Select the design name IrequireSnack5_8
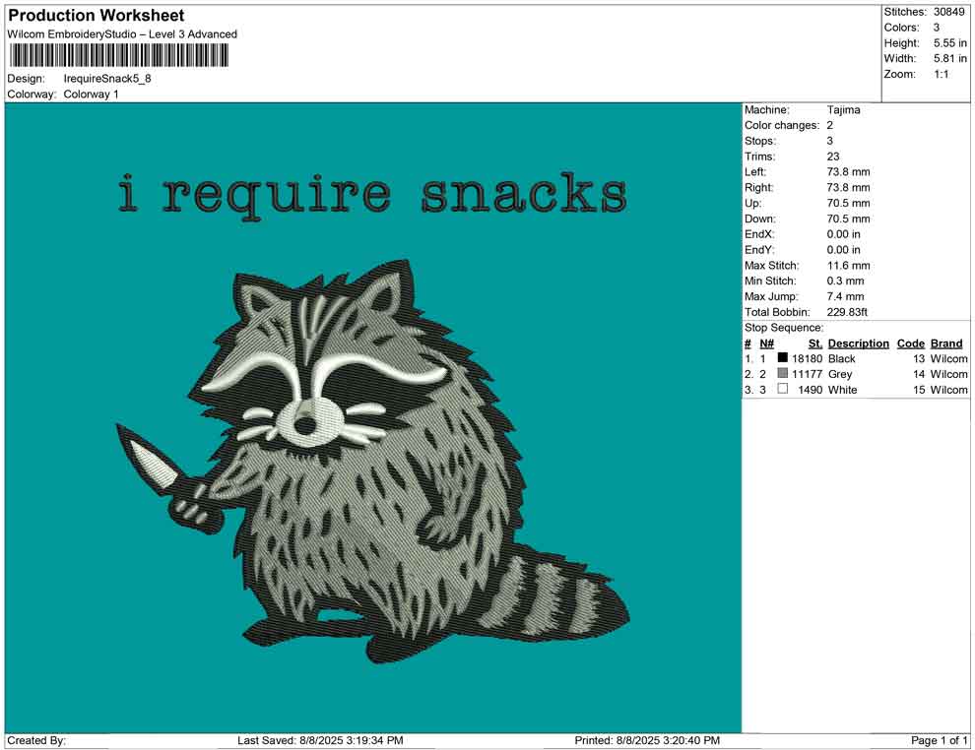This screenshot has width=975, height=750. point(107,79)
